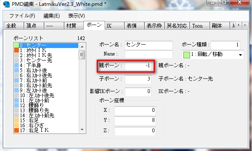Select bone 5 : 右スカート後
The image size is (252, 151).
pos(46,70)
